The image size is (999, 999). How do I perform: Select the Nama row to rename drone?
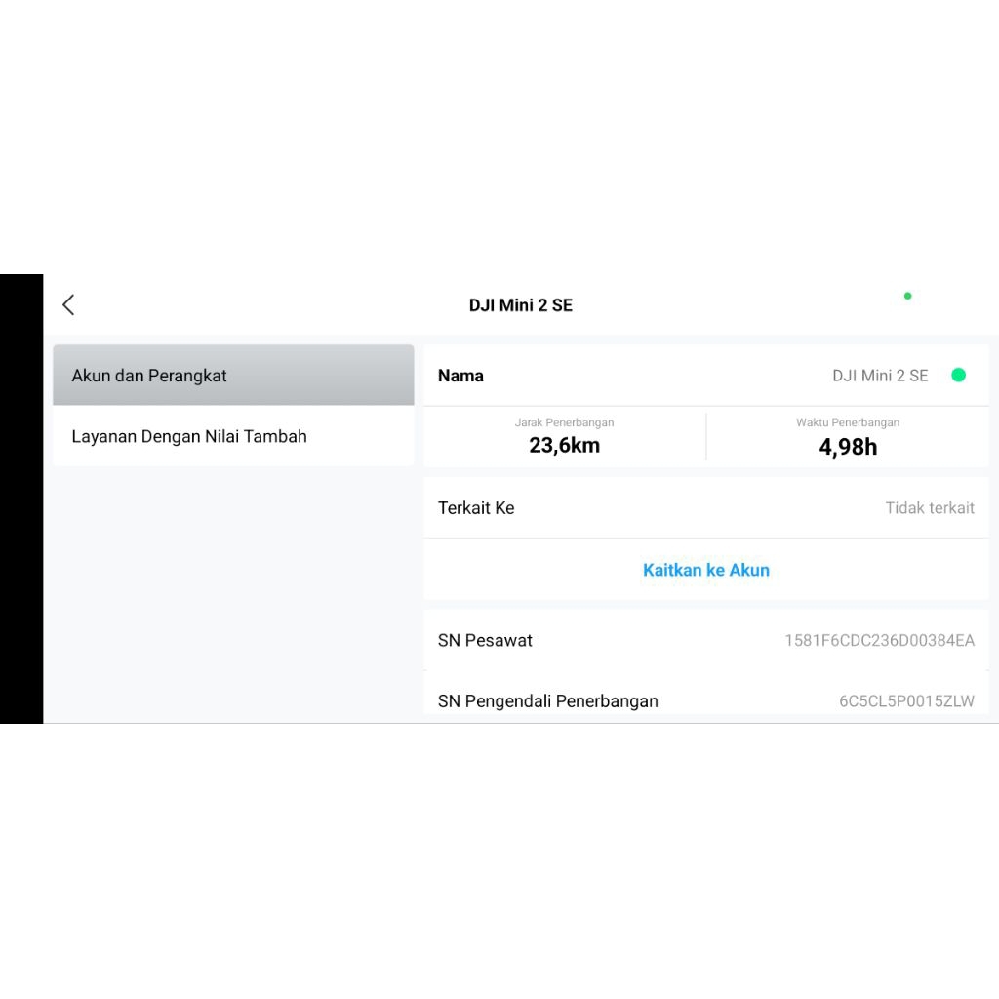pyautogui.click(x=706, y=375)
